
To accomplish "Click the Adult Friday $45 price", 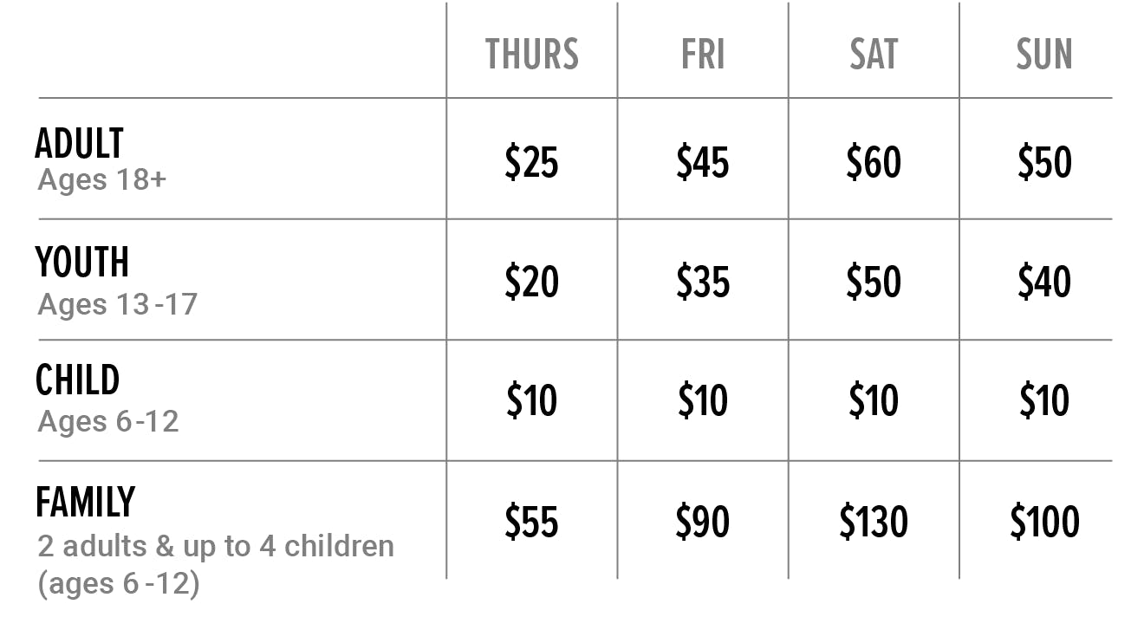I will pos(703,163).
